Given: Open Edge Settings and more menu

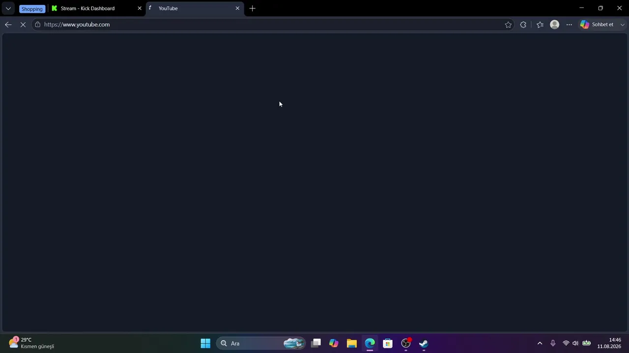Looking at the screenshot, I should tap(569, 25).
